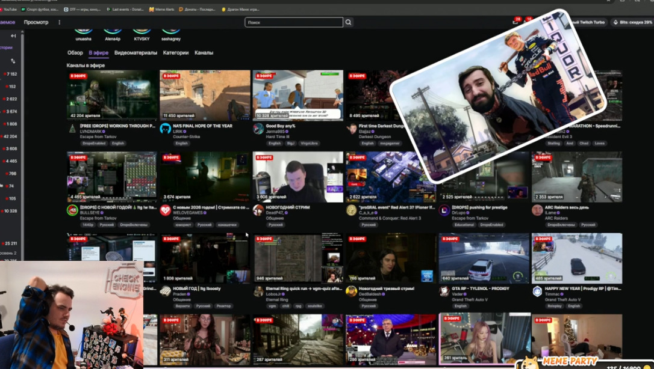This screenshot has height=369, width=654.
Task: Open BULLSEYE channel avatar
Action: coord(72,210)
